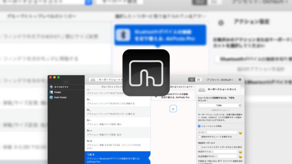292x164 pixels.
Task: Select the blue Bluetooth action card in background window
Action: click(x=160, y=35)
